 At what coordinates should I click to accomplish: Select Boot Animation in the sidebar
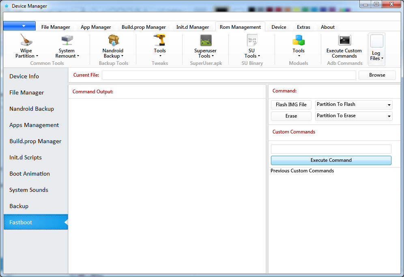click(x=30, y=174)
